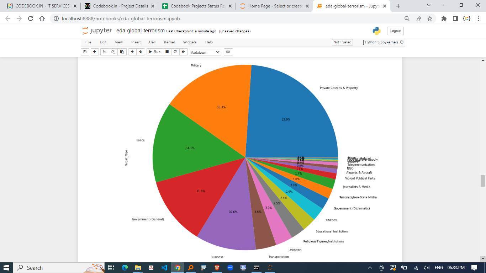Switch to Codebook Projects Status tab
This screenshot has height=273, width=486.
(x=197, y=6)
